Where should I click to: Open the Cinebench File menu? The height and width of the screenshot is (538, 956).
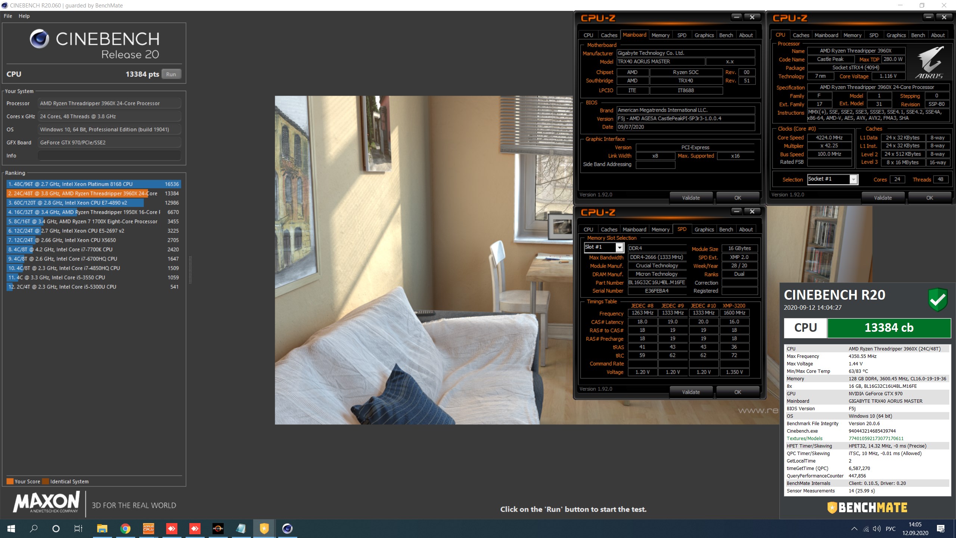[x=8, y=16]
